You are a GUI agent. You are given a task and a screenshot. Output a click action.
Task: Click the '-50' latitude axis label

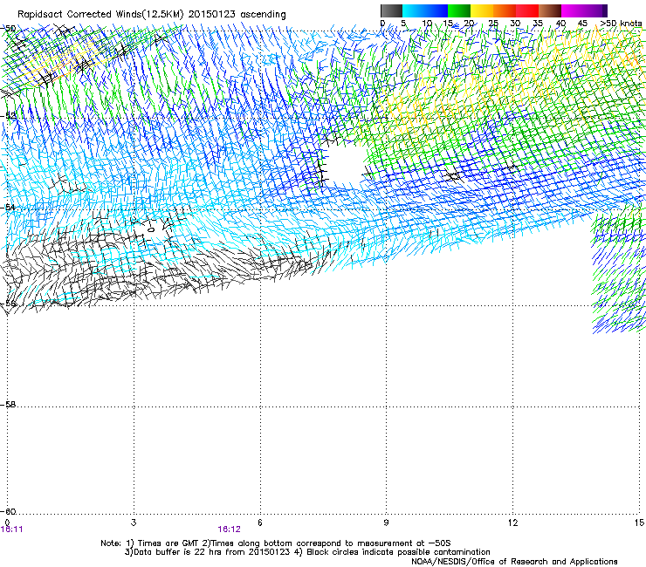(x=9, y=29)
